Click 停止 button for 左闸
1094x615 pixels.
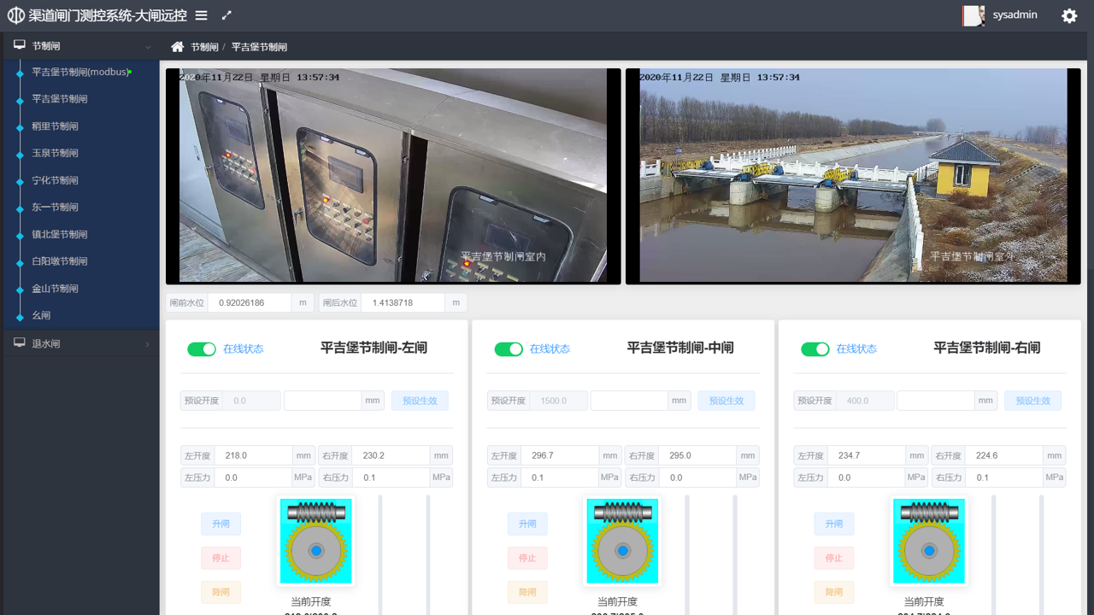(221, 558)
